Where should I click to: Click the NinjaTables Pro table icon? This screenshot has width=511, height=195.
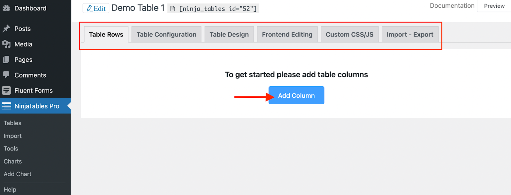(x=6, y=106)
